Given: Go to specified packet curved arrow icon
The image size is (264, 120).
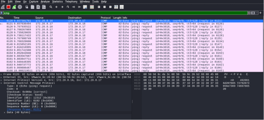Looking at the screenshot, I should (68, 7).
